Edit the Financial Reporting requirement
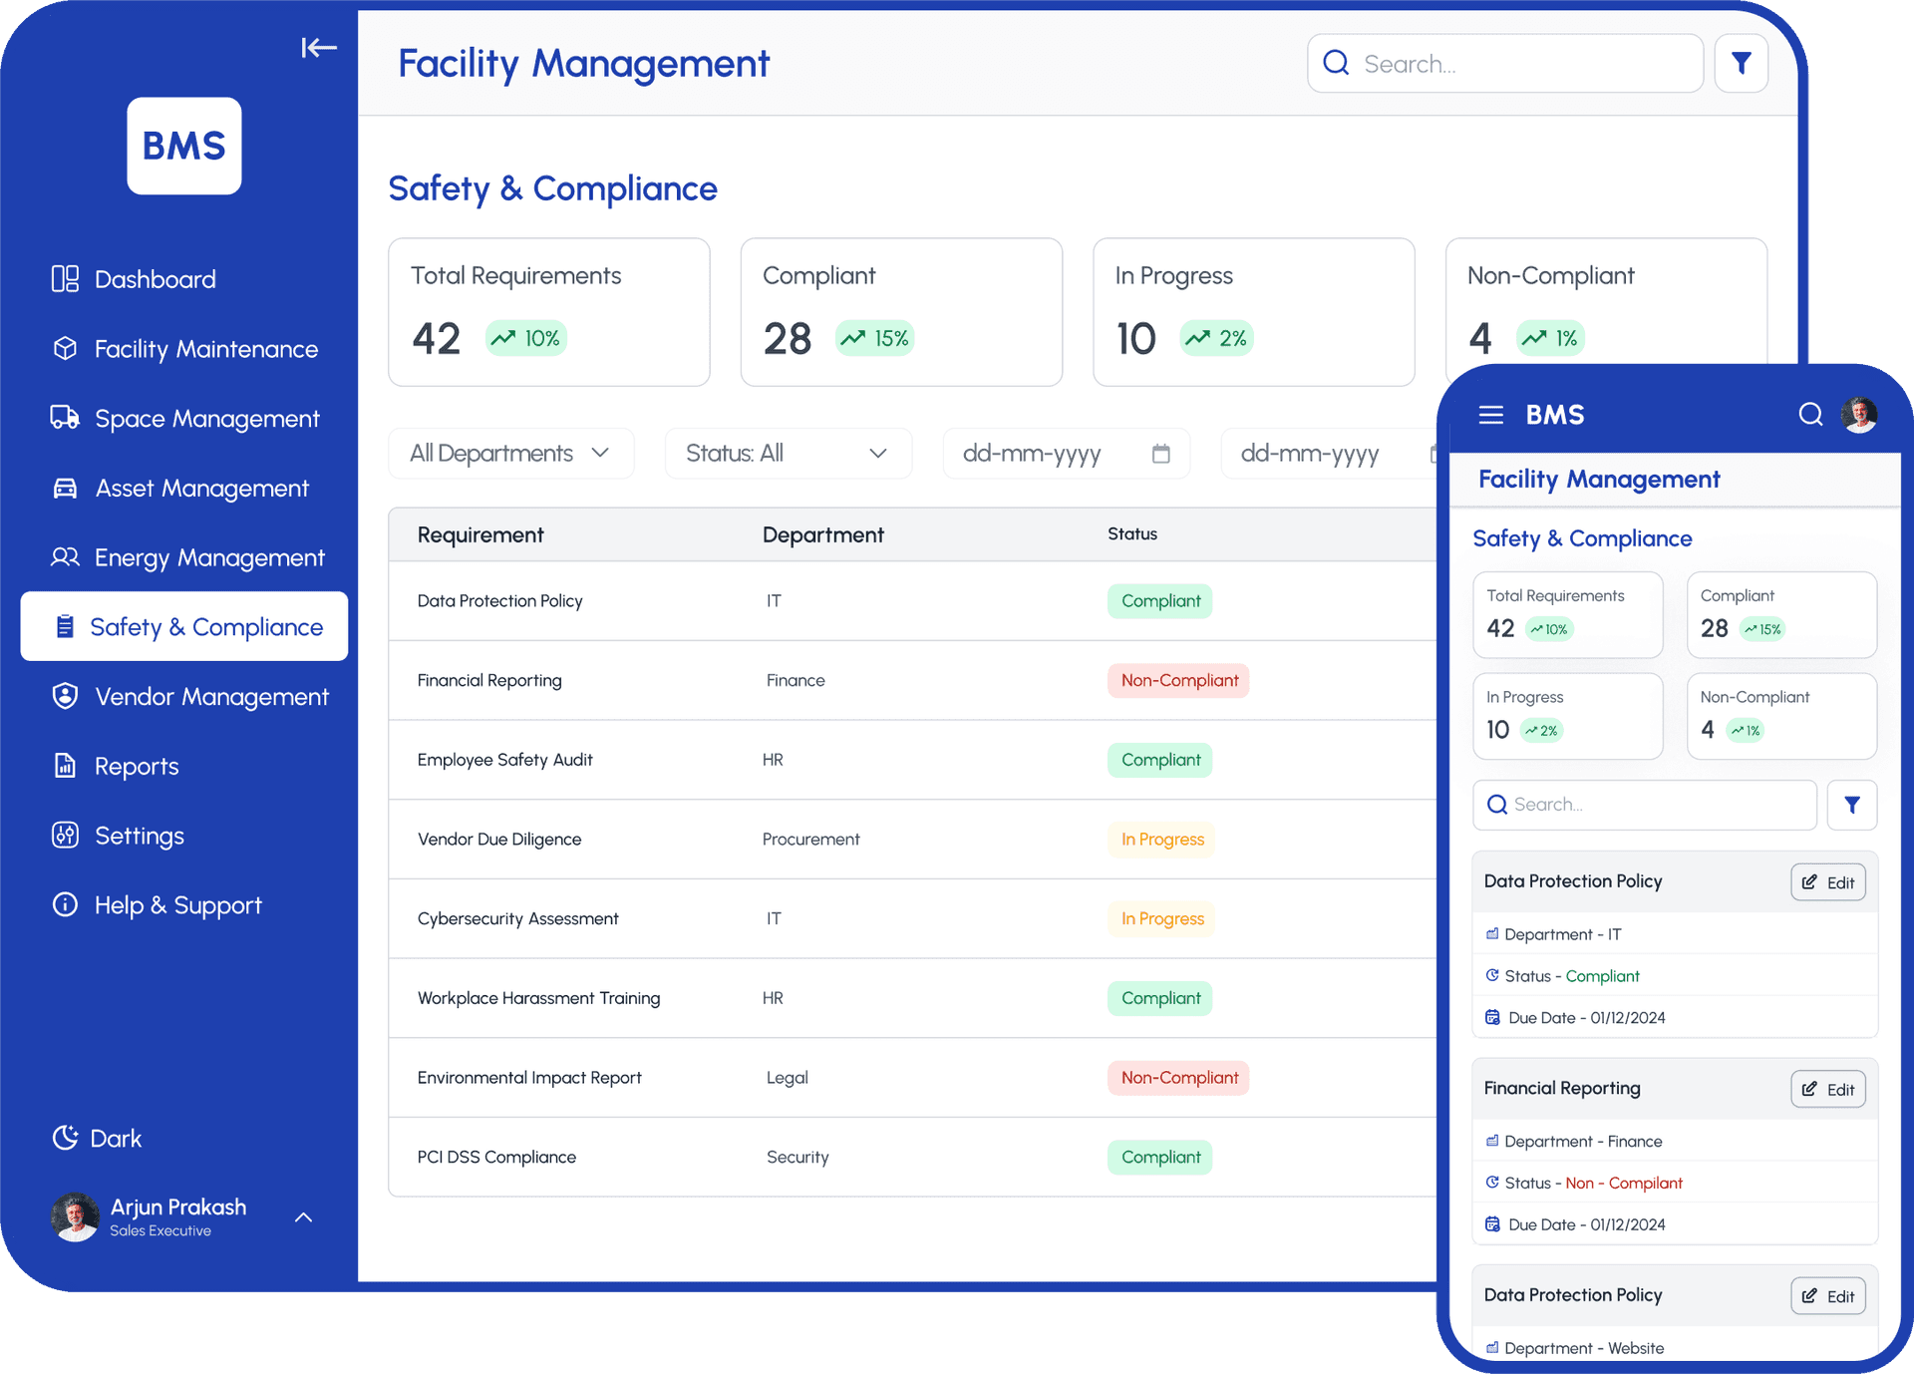 tap(1827, 1089)
